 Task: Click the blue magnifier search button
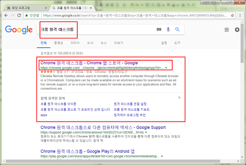coord(177,29)
